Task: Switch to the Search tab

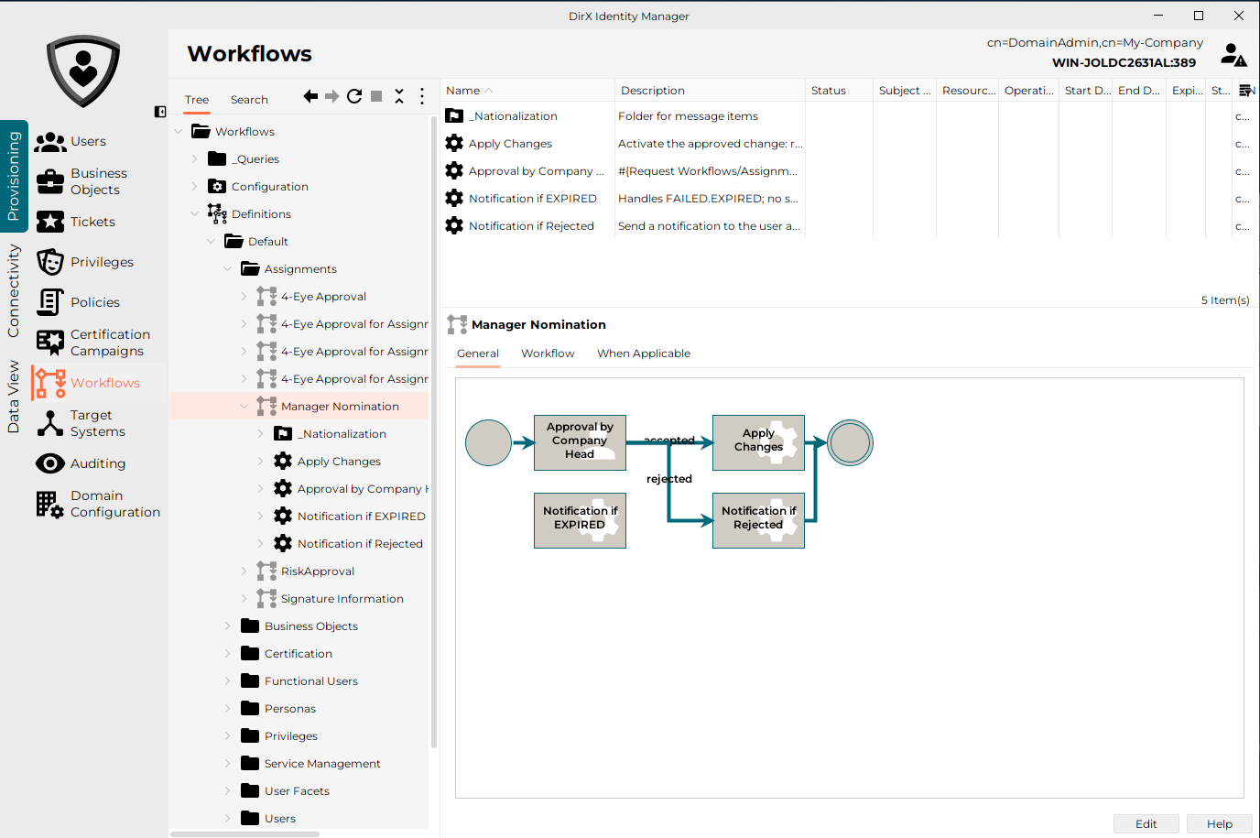Action: [249, 100]
